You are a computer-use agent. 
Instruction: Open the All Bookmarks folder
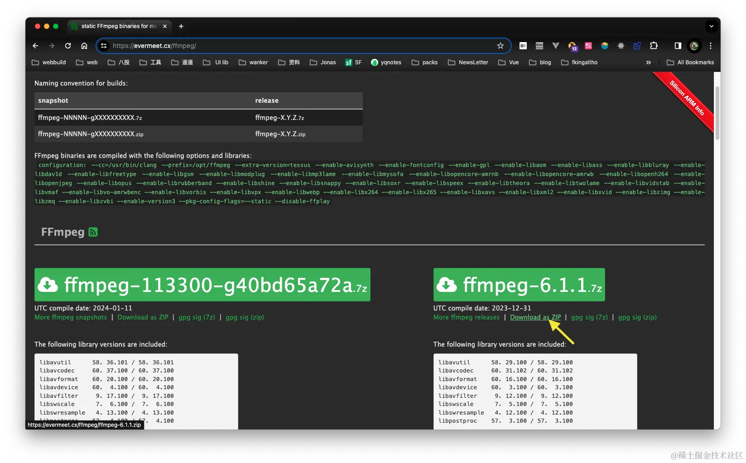coord(690,62)
